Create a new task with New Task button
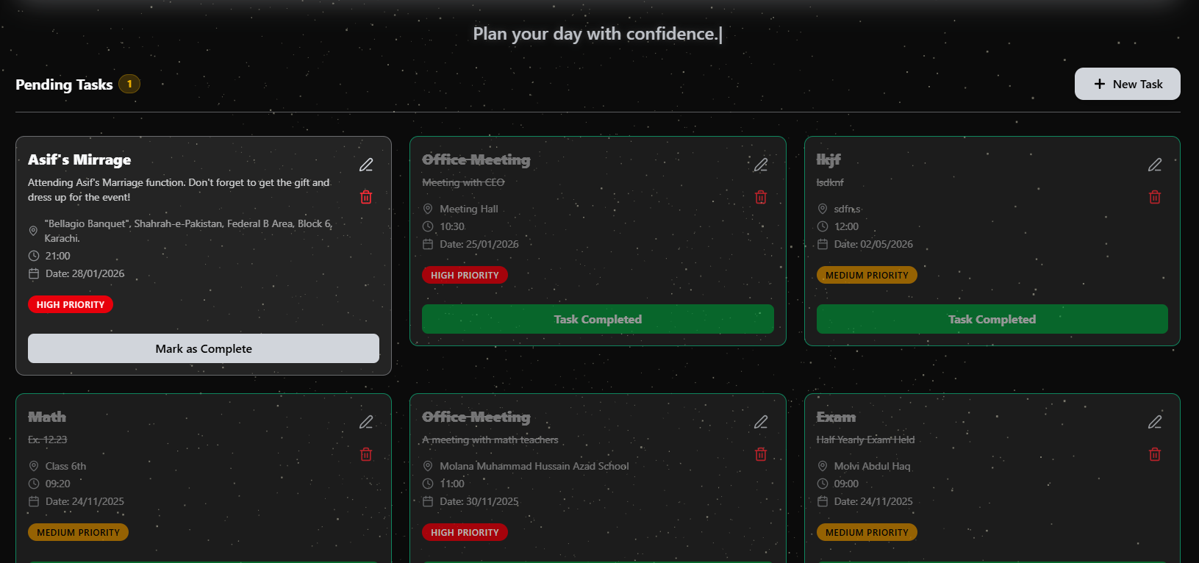 pos(1127,84)
